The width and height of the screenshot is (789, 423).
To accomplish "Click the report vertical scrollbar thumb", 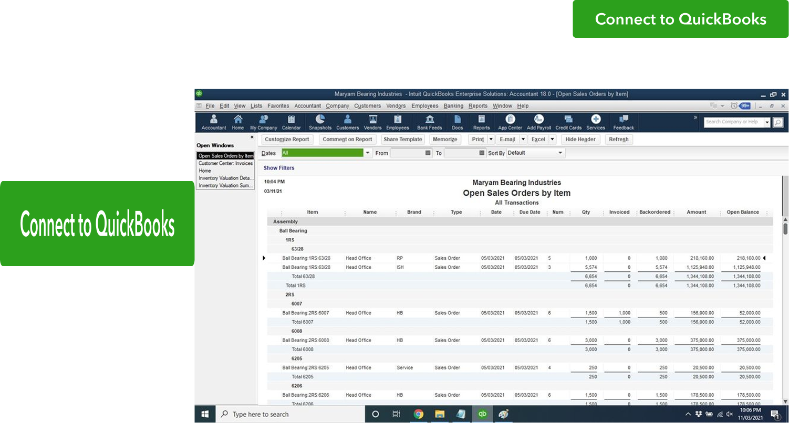I will pyautogui.click(x=785, y=229).
